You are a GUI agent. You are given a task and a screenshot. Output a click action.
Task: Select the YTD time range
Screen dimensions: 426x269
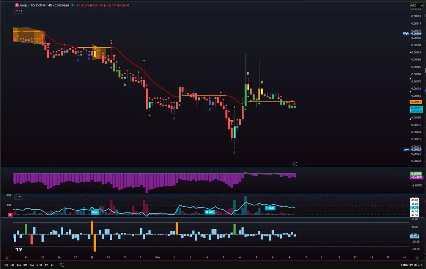coord(39,265)
